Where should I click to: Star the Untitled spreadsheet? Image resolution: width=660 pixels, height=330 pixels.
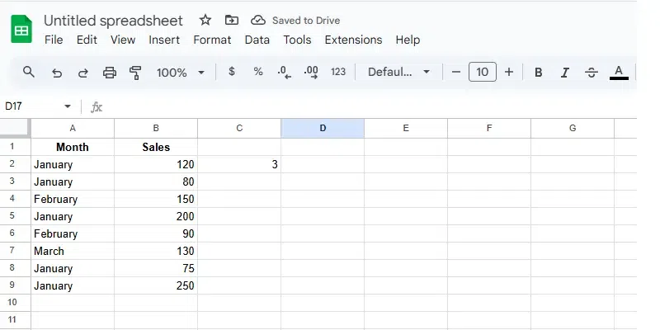(205, 20)
